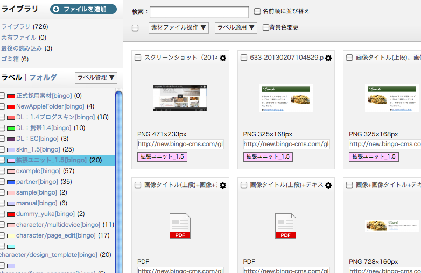
Task: Select the sample[bingo] label
Action: [37, 192]
